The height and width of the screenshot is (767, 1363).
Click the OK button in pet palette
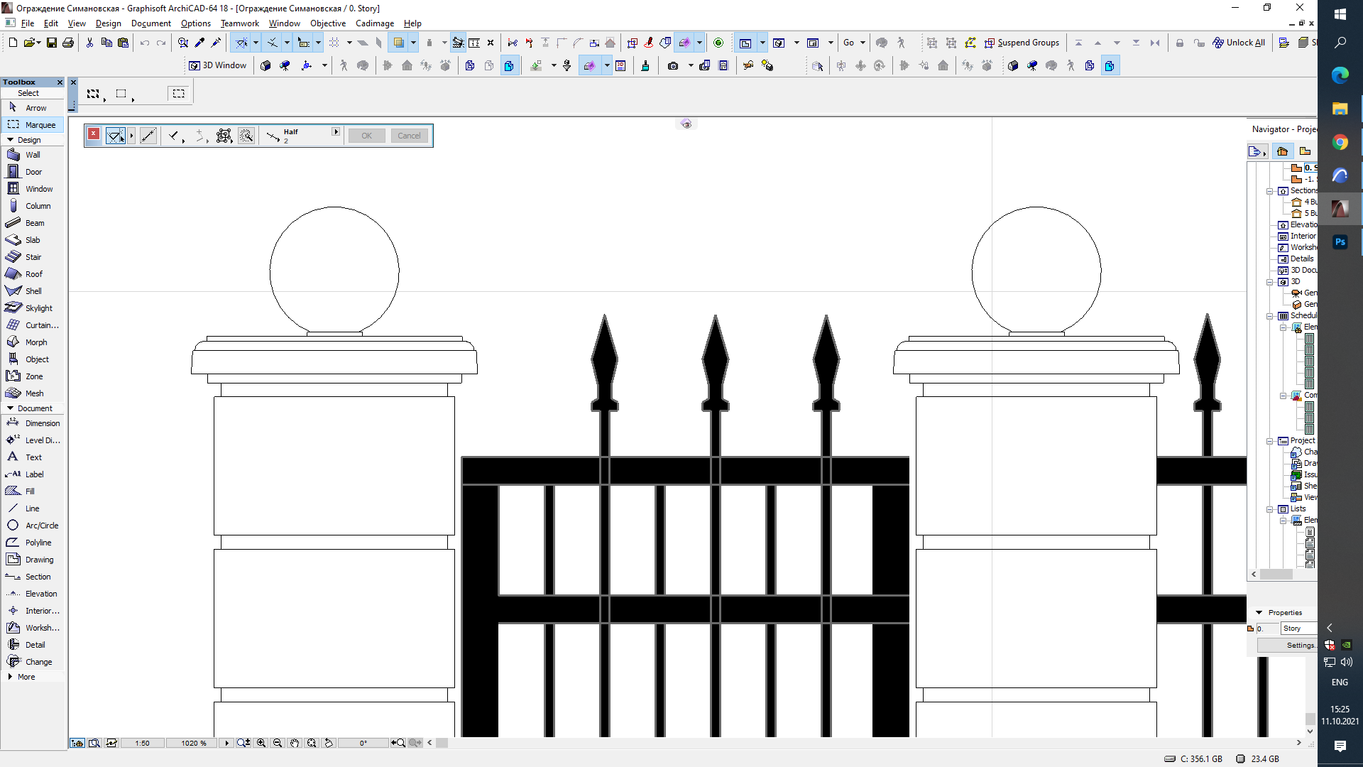coord(366,136)
